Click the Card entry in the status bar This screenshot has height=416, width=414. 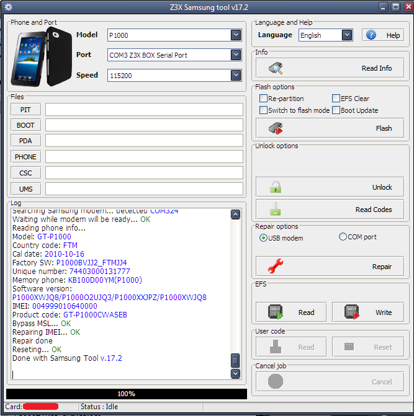coord(32,407)
